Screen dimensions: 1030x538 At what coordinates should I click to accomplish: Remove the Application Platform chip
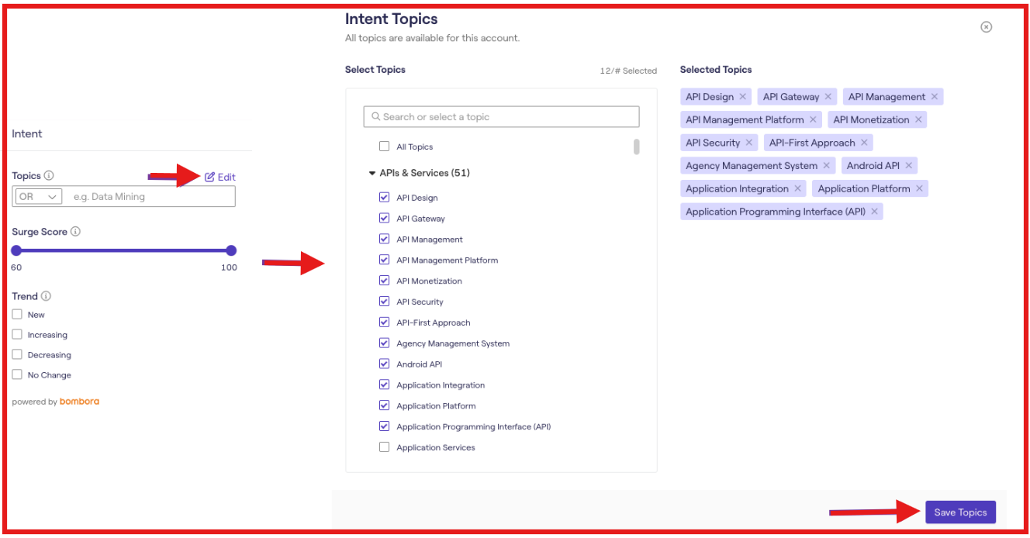point(919,189)
